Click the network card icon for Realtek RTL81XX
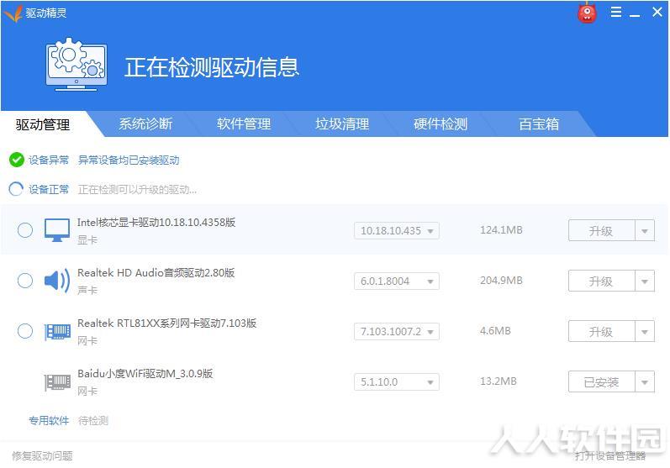Viewport: 670px width, 468px height. coord(57,332)
